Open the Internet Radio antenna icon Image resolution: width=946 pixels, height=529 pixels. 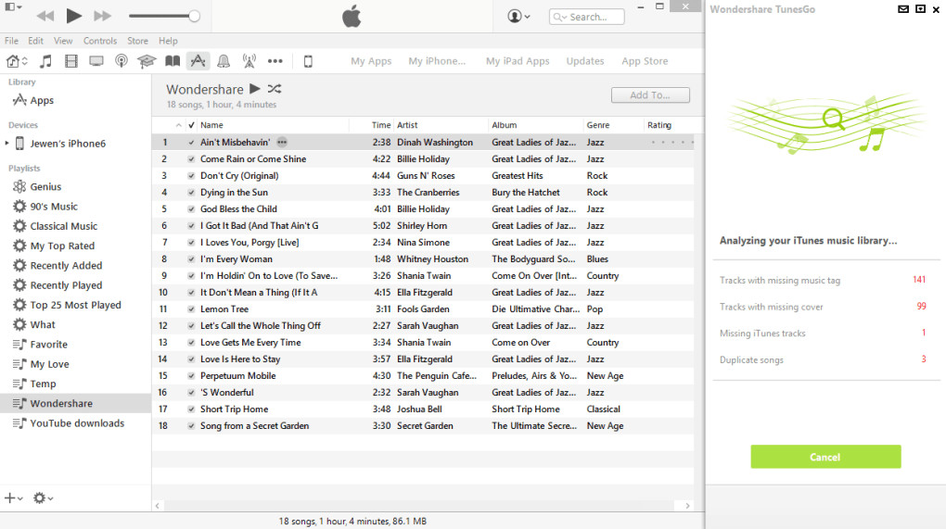point(249,61)
